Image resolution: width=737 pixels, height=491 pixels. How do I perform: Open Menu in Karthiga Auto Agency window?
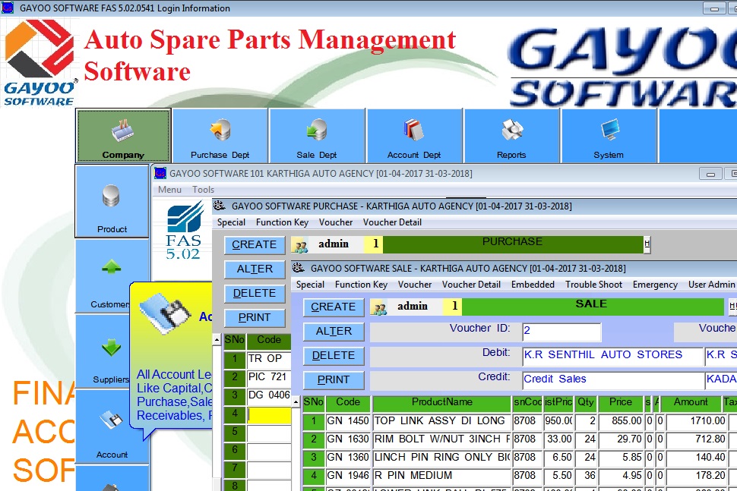169,190
